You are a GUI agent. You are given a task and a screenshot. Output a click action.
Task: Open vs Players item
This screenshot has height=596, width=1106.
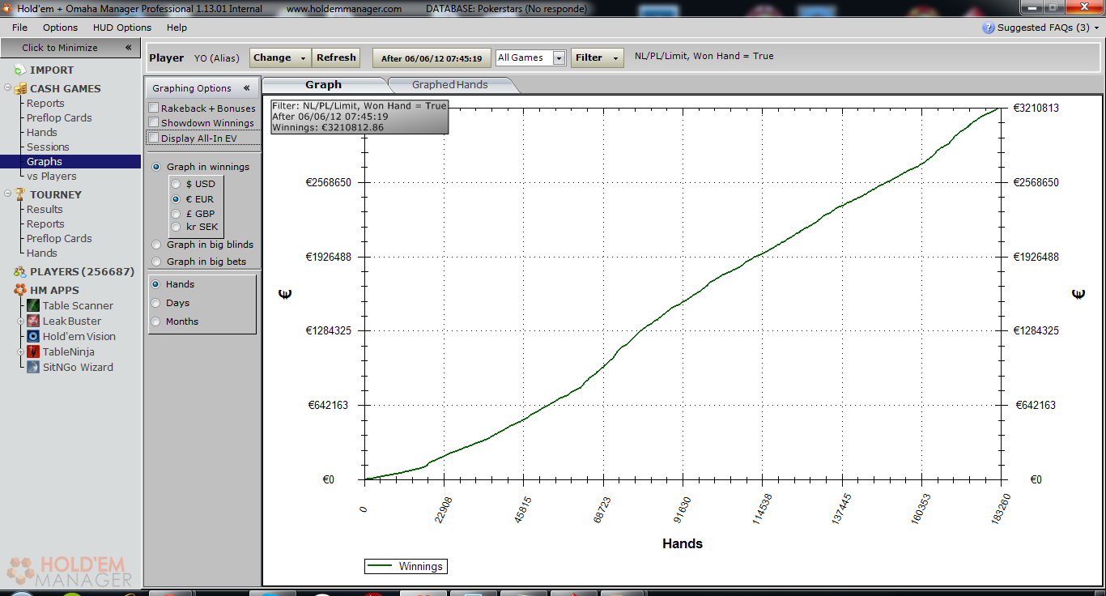coord(52,177)
